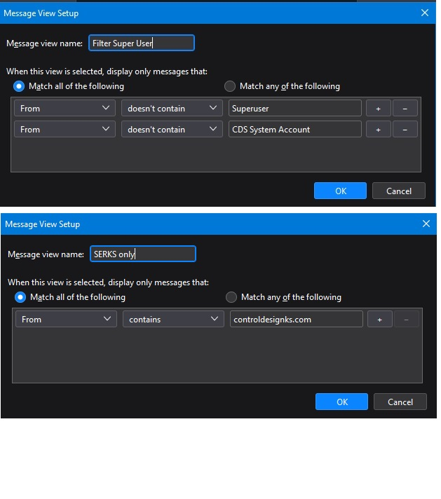Open the From dropdown in CDS System Account row
This screenshot has height=499, width=441.
pyautogui.click(x=65, y=129)
